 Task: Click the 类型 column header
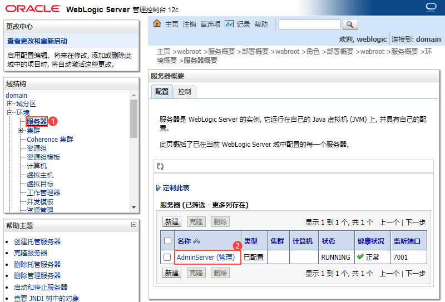(251, 241)
